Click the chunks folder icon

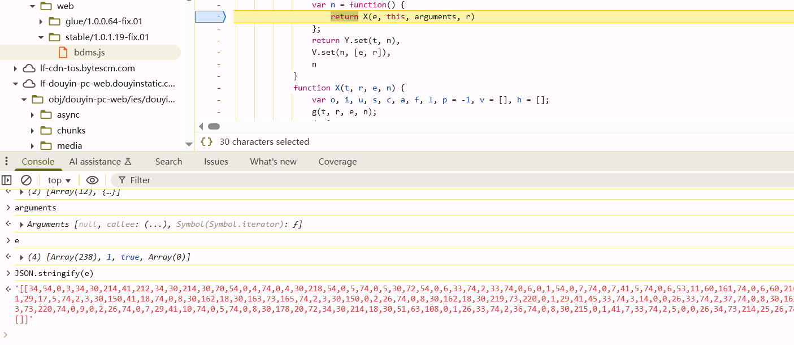click(x=46, y=131)
